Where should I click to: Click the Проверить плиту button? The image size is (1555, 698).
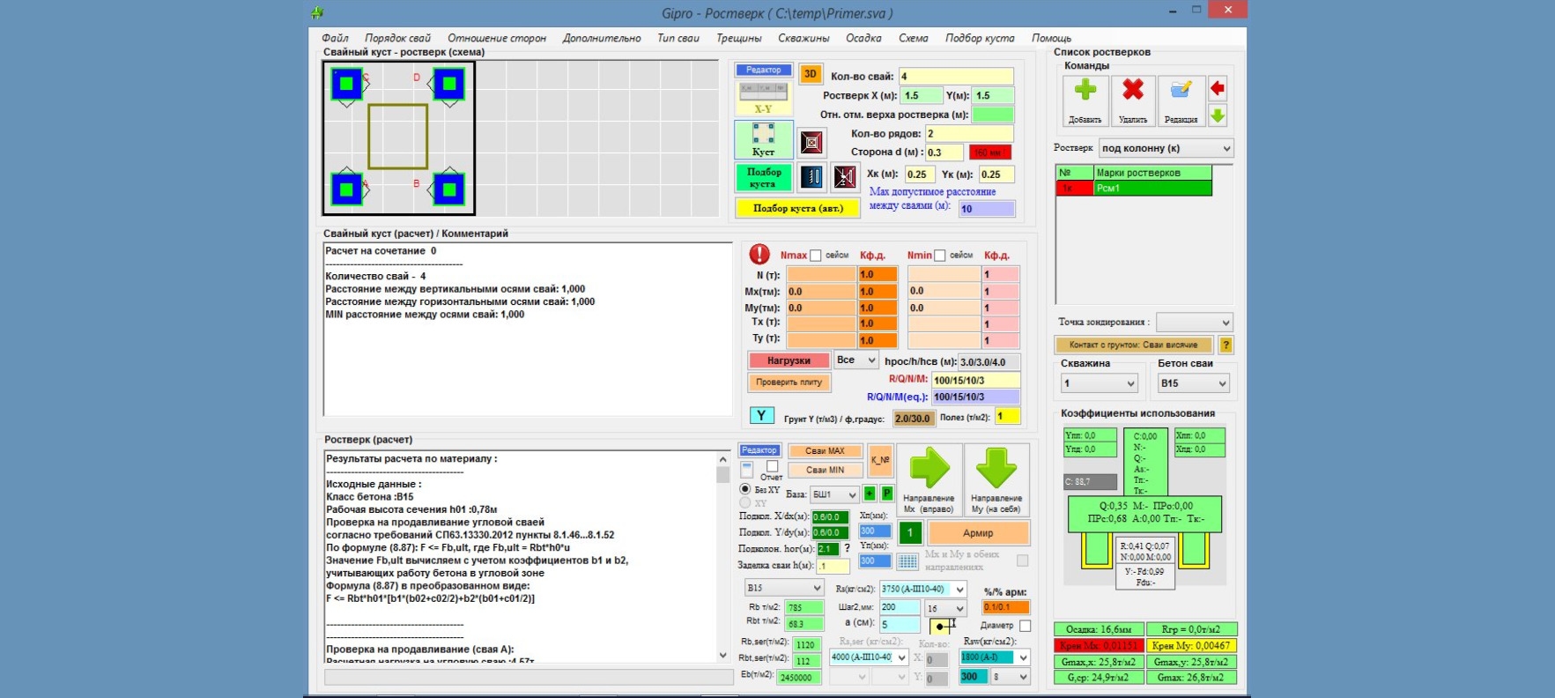(x=789, y=382)
